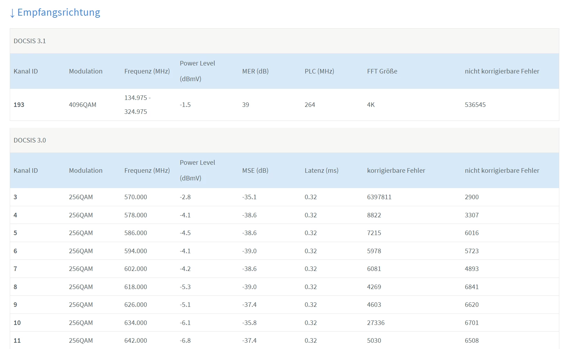Image resolution: width=568 pixels, height=349 pixels.
Task: Select the DOCSIS 3.0 section header
Action: tap(30, 140)
